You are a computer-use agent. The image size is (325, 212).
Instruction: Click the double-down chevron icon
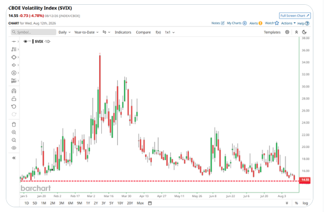click(287, 203)
